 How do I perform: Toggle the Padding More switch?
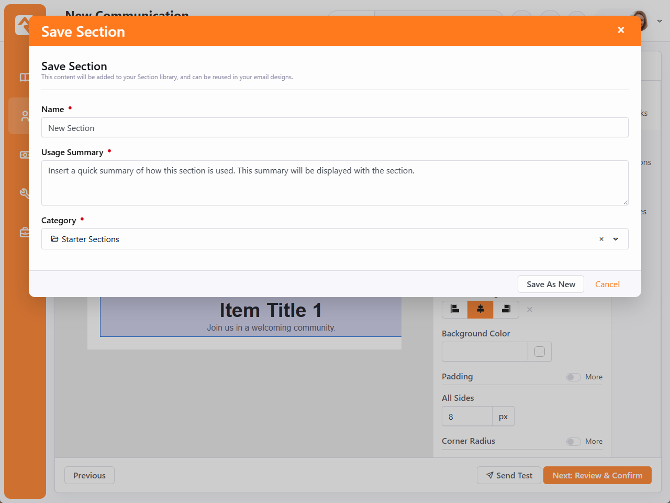pyautogui.click(x=573, y=377)
